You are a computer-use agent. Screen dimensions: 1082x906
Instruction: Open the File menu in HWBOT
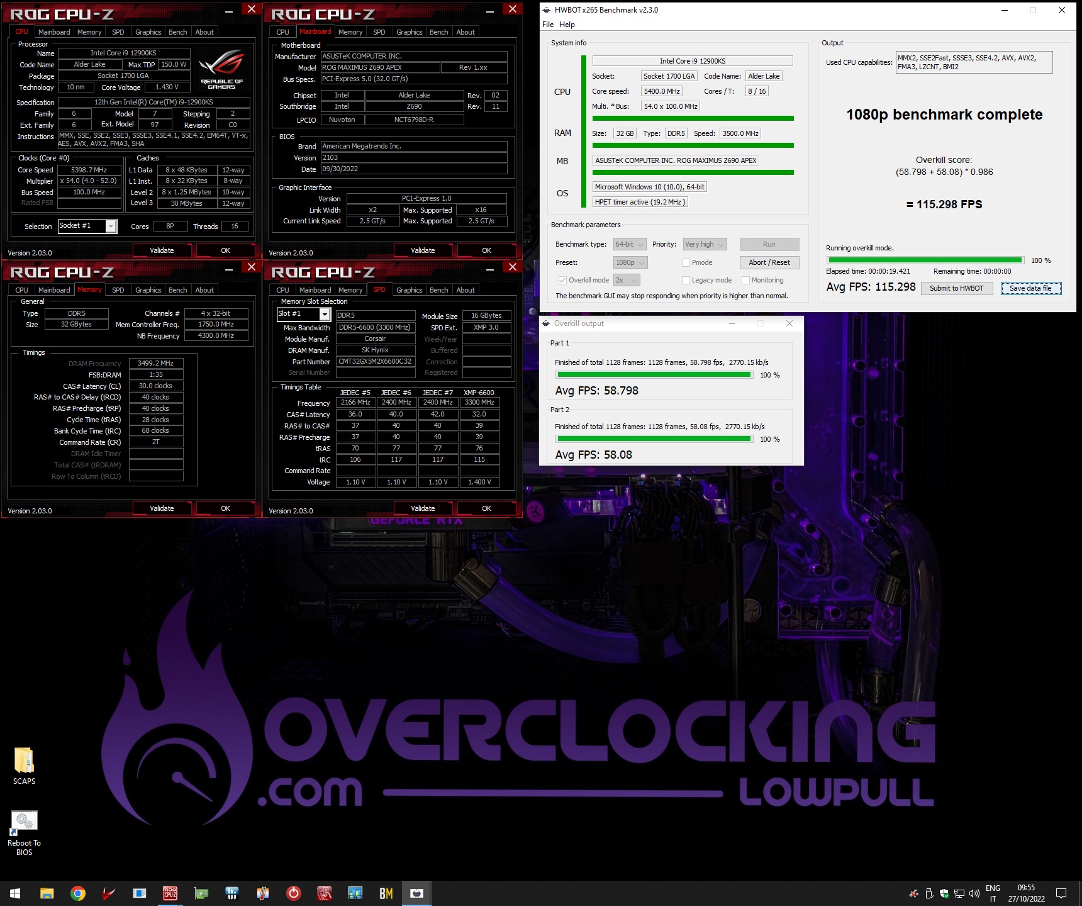[x=548, y=25]
